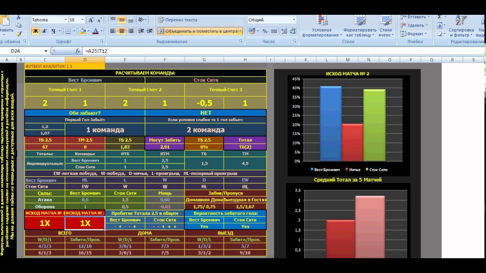This screenshot has height=273, width=486.
Task: Click the cell borders icon
Action: click(x=68, y=31)
